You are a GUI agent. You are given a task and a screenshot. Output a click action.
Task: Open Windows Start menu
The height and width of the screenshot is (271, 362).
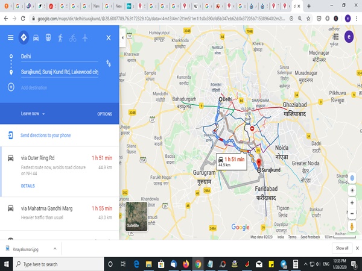(6, 264)
